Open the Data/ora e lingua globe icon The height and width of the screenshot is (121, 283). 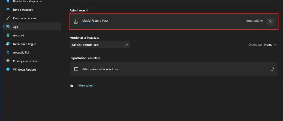8,44
